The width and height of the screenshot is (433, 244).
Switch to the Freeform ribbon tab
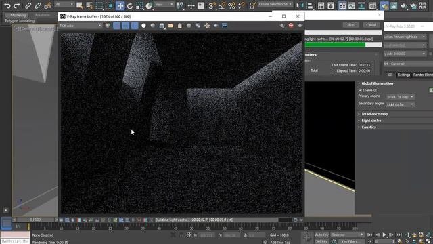[43, 15]
